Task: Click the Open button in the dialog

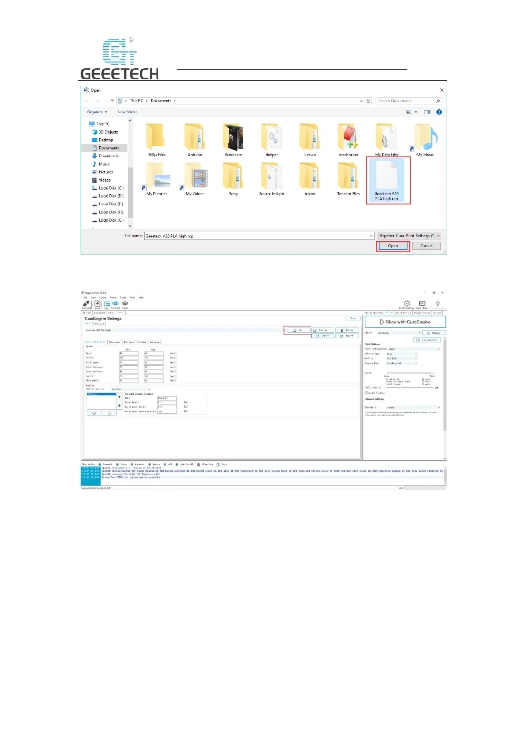Action: [393, 246]
